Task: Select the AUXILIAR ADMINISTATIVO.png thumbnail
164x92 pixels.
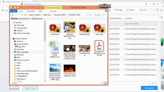Action: 69,27
